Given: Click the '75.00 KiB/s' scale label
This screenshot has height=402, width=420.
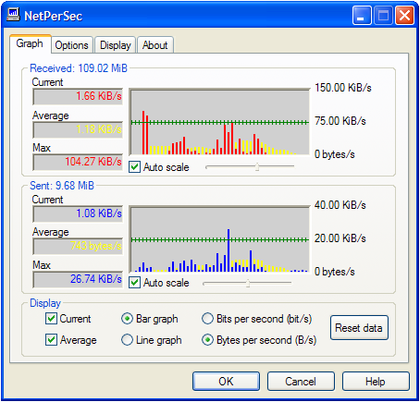Looking at the screenshot, I should click(x=340, y=121).
